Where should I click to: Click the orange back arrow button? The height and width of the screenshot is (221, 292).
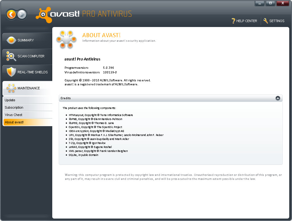click(11, 14)
